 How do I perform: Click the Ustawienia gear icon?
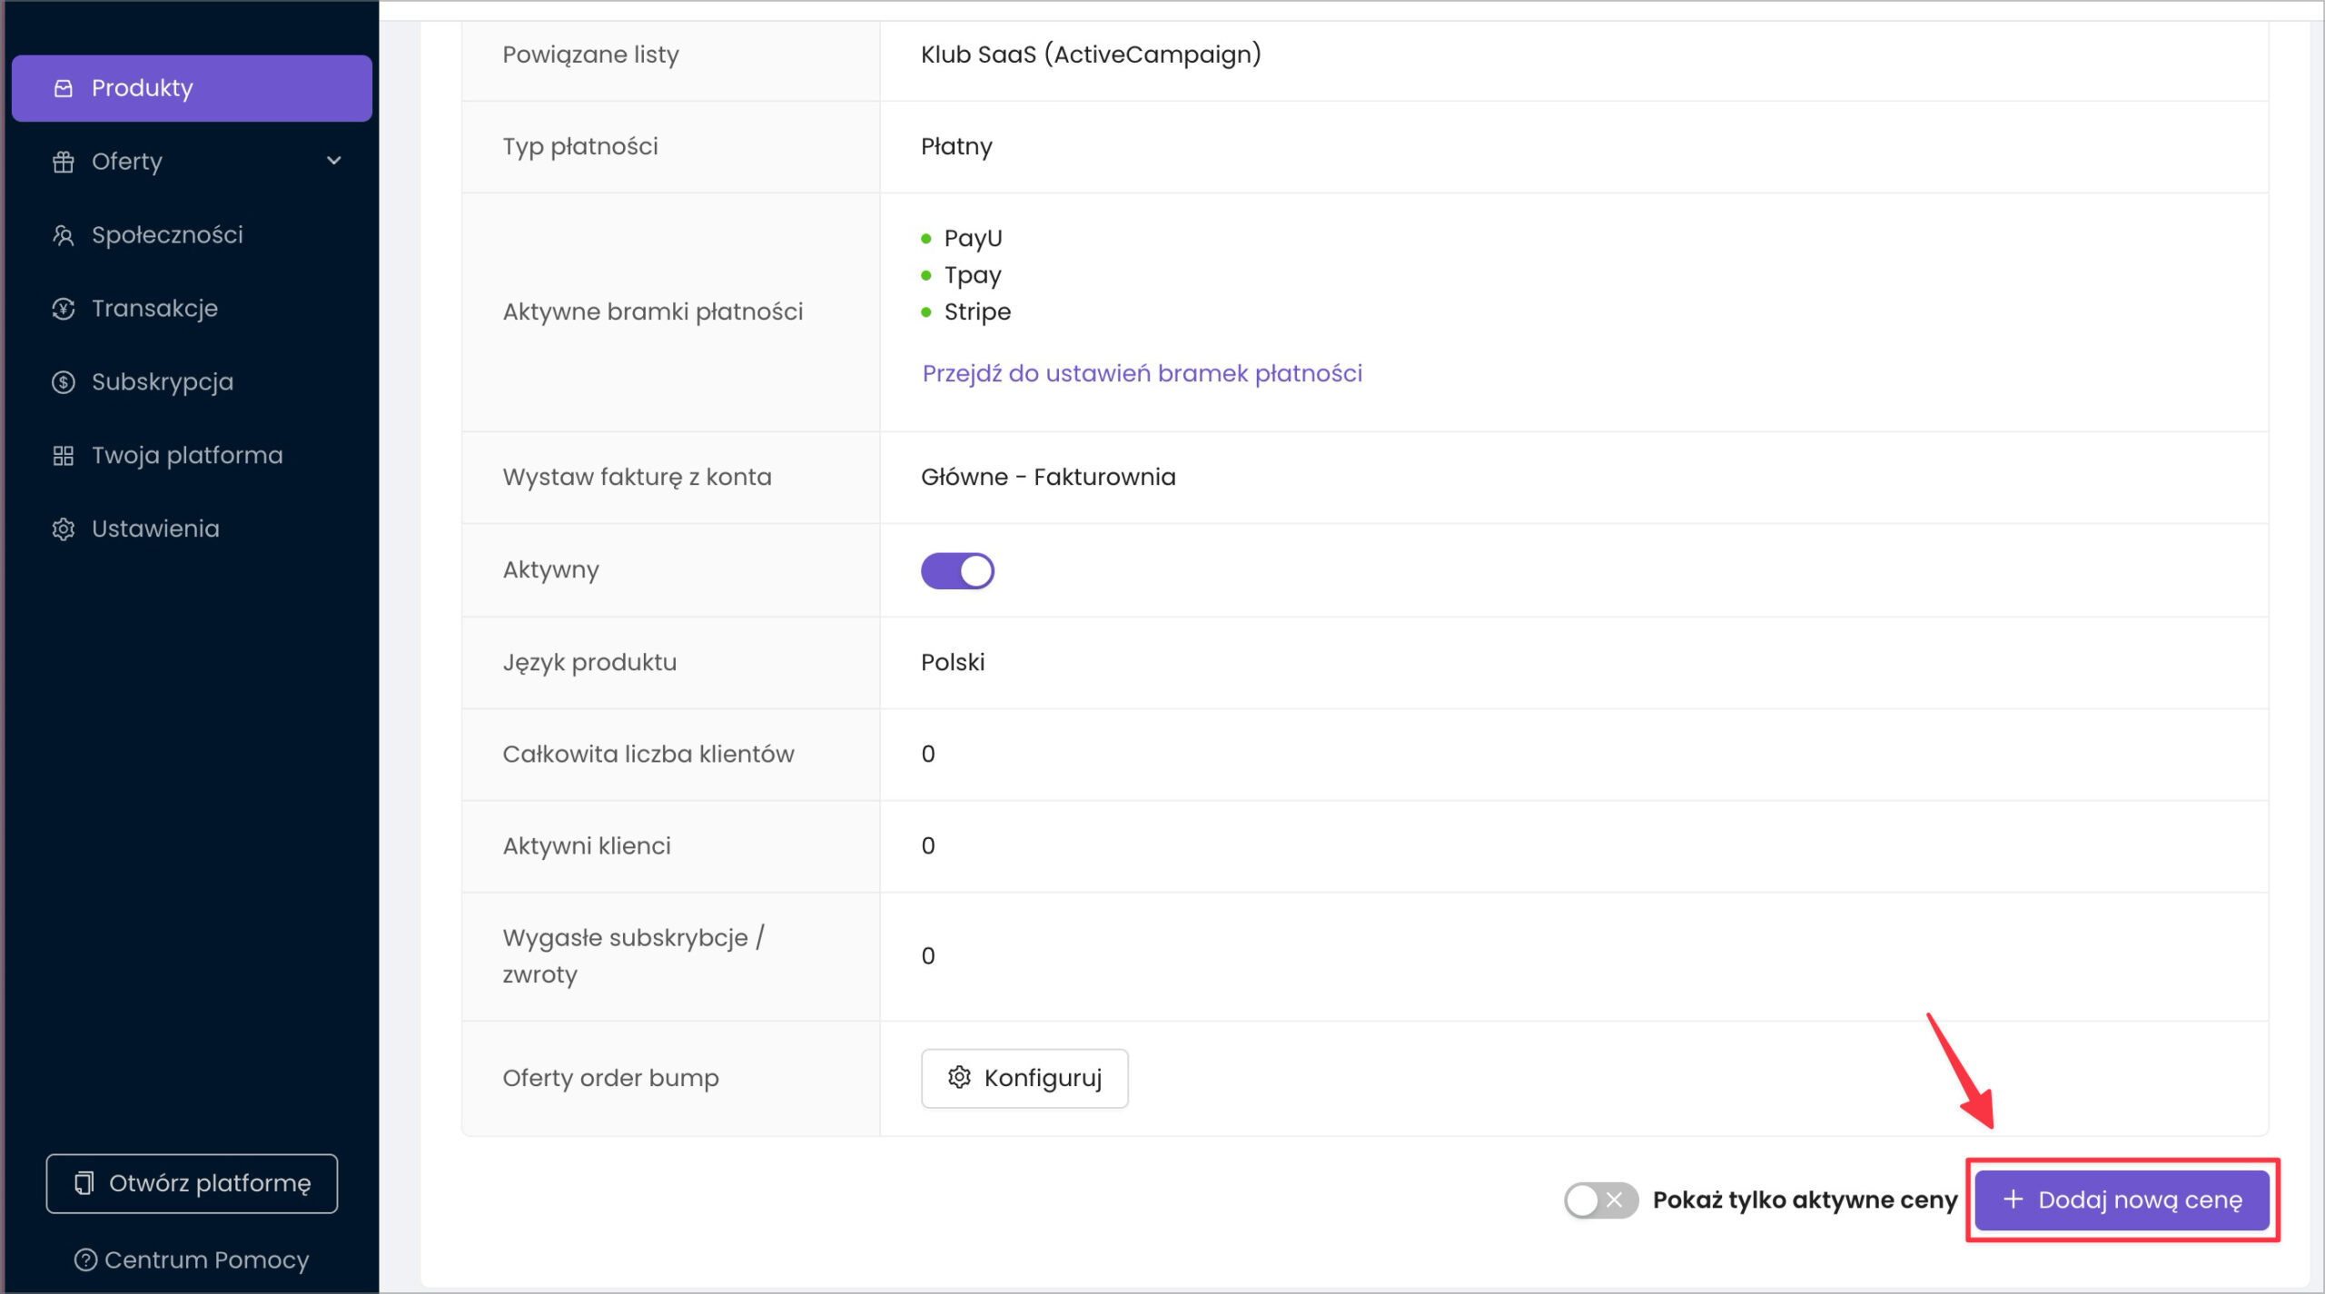pyautogui.click(x=63, y=529)
